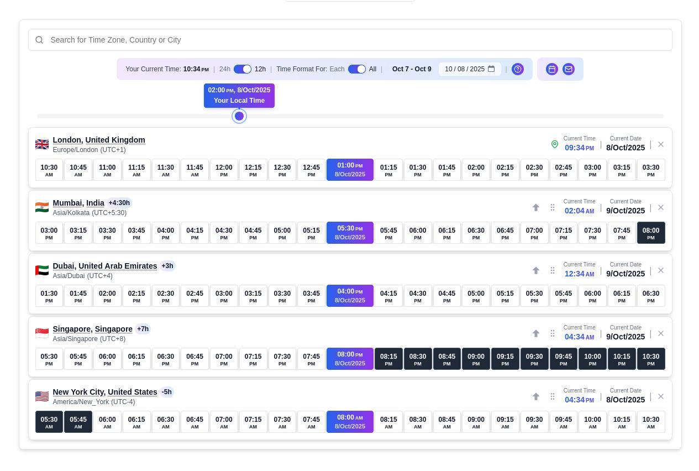Click the help question mark icon
Viewport: 699px width, 471px height.
518,69
